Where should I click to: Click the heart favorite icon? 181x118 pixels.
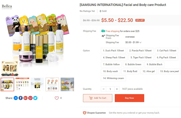(57, 98)
